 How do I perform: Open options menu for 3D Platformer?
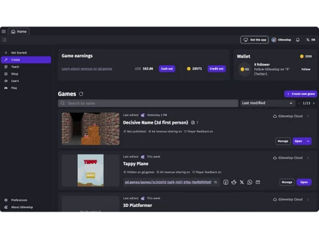308,199
